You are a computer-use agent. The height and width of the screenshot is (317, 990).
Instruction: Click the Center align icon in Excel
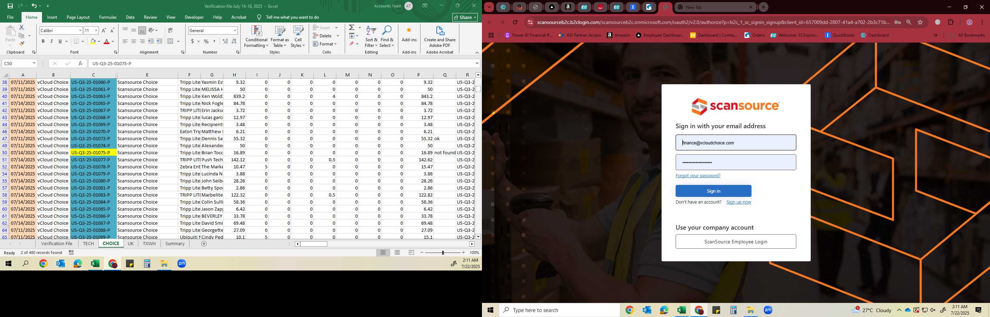(133, 41)
